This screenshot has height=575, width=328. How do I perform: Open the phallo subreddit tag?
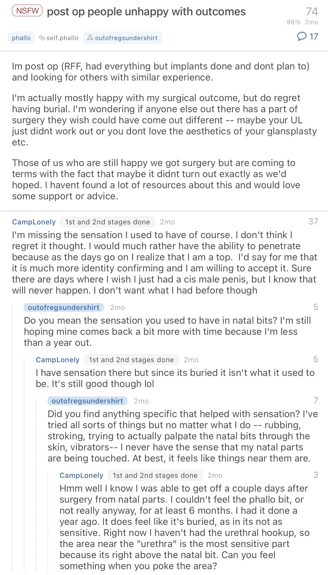coord(21,38)
